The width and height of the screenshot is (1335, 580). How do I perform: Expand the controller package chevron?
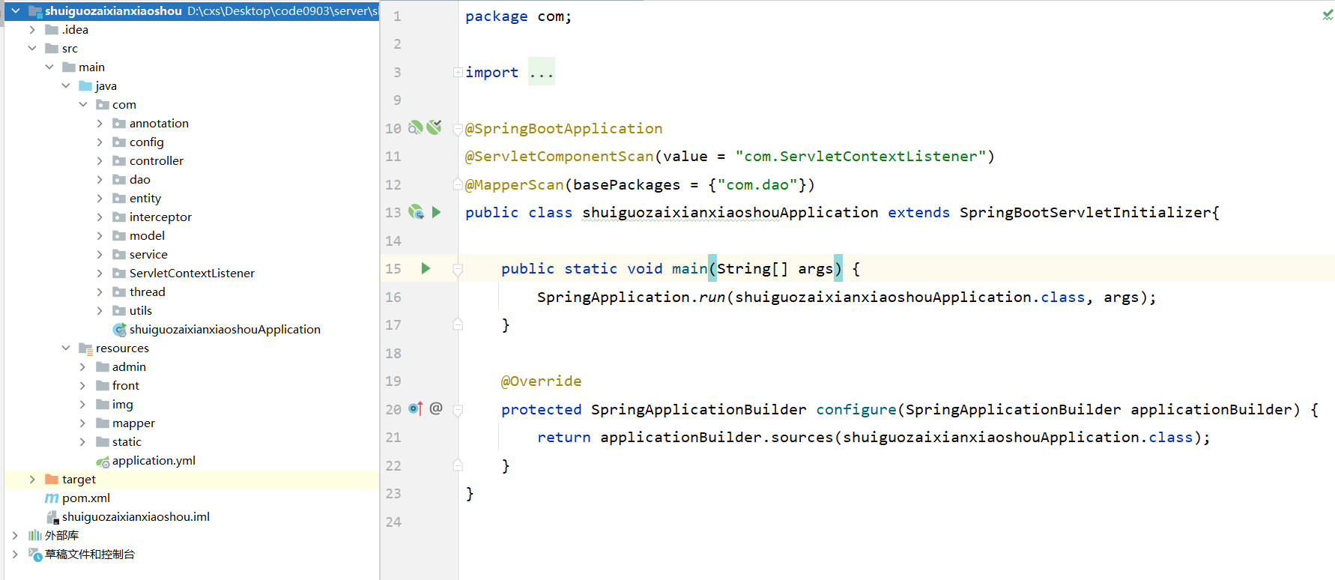100,160
